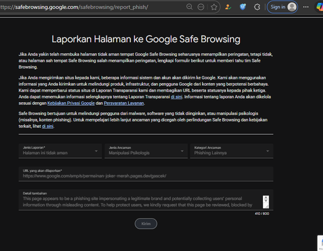Open the blue shield extension icon
This screenshot has width=323, height=251.
pos(243,7)
